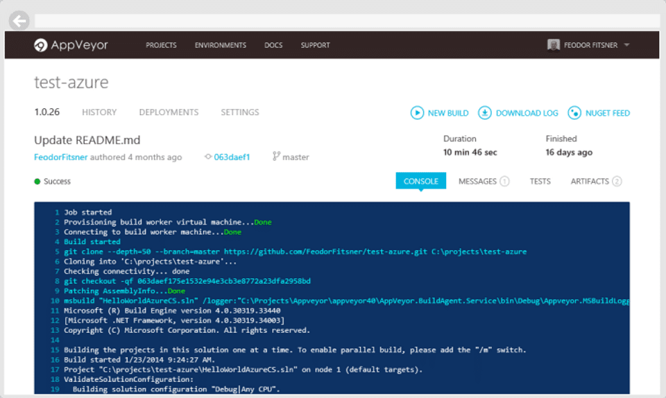
Task: Click the 16 days ago finished value
Action: pos(569,153)
